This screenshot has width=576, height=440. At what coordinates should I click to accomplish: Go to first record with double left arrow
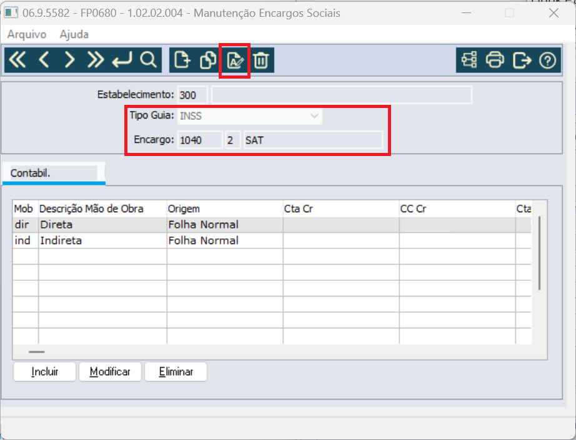pos(17,60)
